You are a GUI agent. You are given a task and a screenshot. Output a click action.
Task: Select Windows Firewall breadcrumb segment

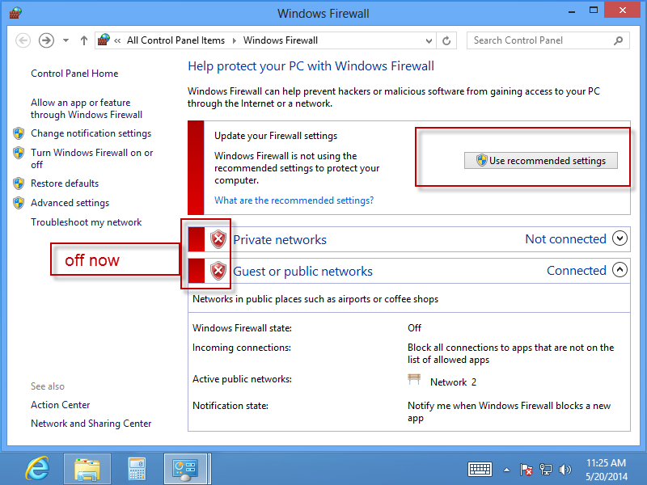pos(280,40)
